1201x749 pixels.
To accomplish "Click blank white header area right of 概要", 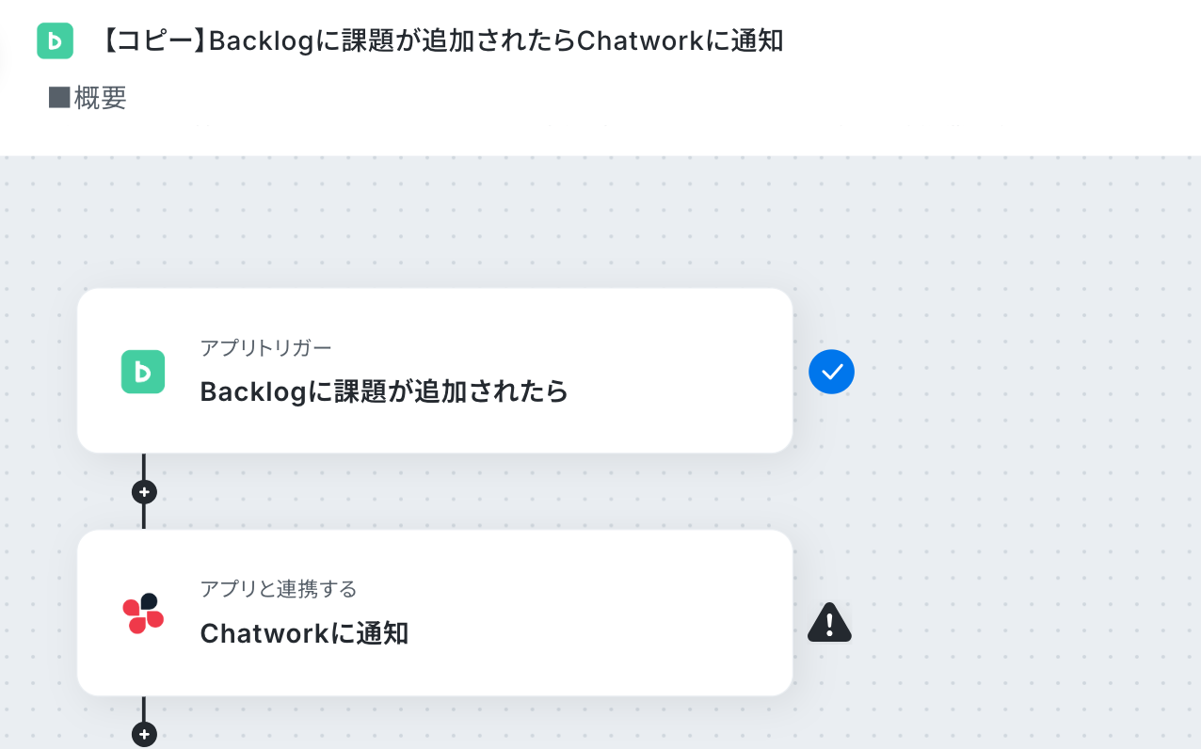I will (659, 98).
